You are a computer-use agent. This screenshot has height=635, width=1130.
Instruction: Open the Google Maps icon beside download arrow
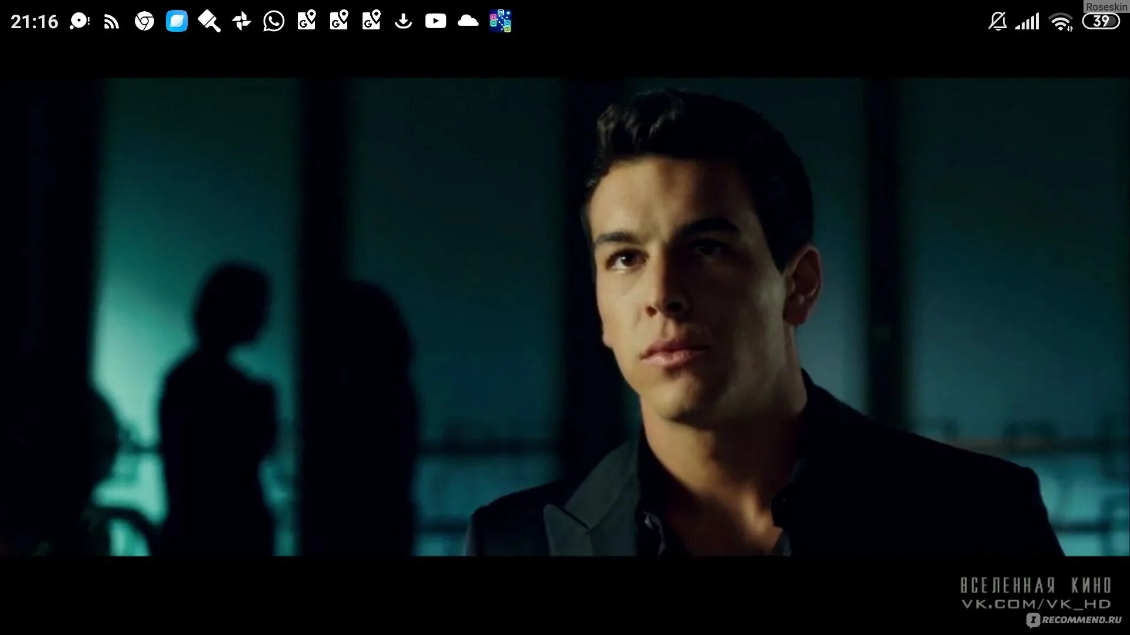point(371,21)
